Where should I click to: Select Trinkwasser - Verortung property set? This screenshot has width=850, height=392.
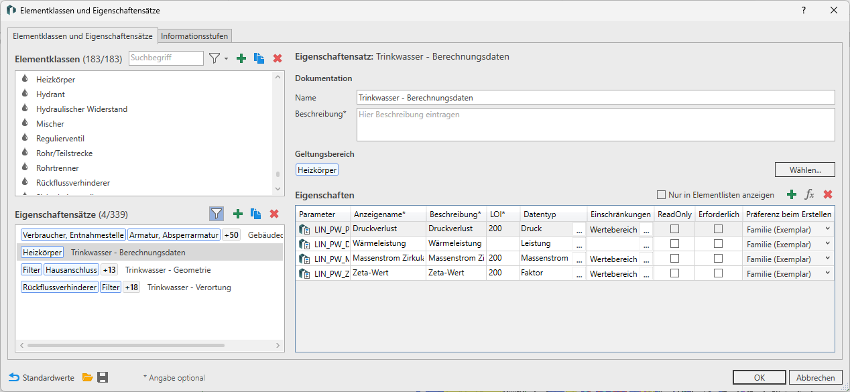click(189, 287)
